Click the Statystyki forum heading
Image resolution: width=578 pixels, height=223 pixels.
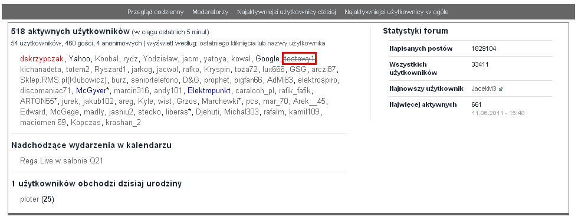[x=415, y=31]
